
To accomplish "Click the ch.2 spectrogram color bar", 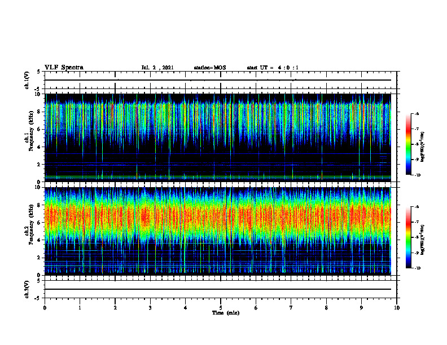I will [x=408, y=237].
